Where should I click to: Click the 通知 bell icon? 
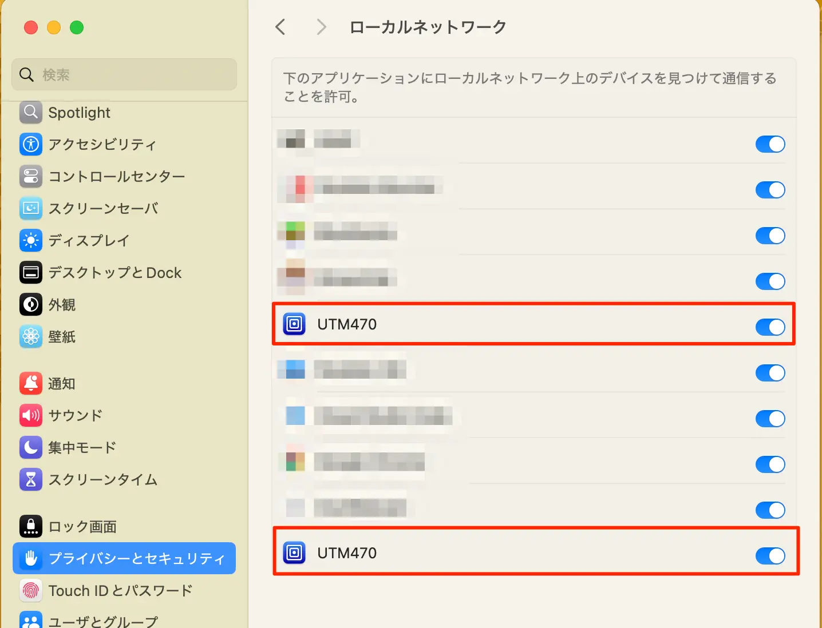31,383
